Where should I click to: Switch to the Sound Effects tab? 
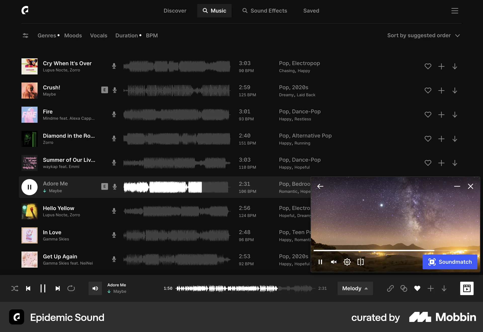(265, 11)
